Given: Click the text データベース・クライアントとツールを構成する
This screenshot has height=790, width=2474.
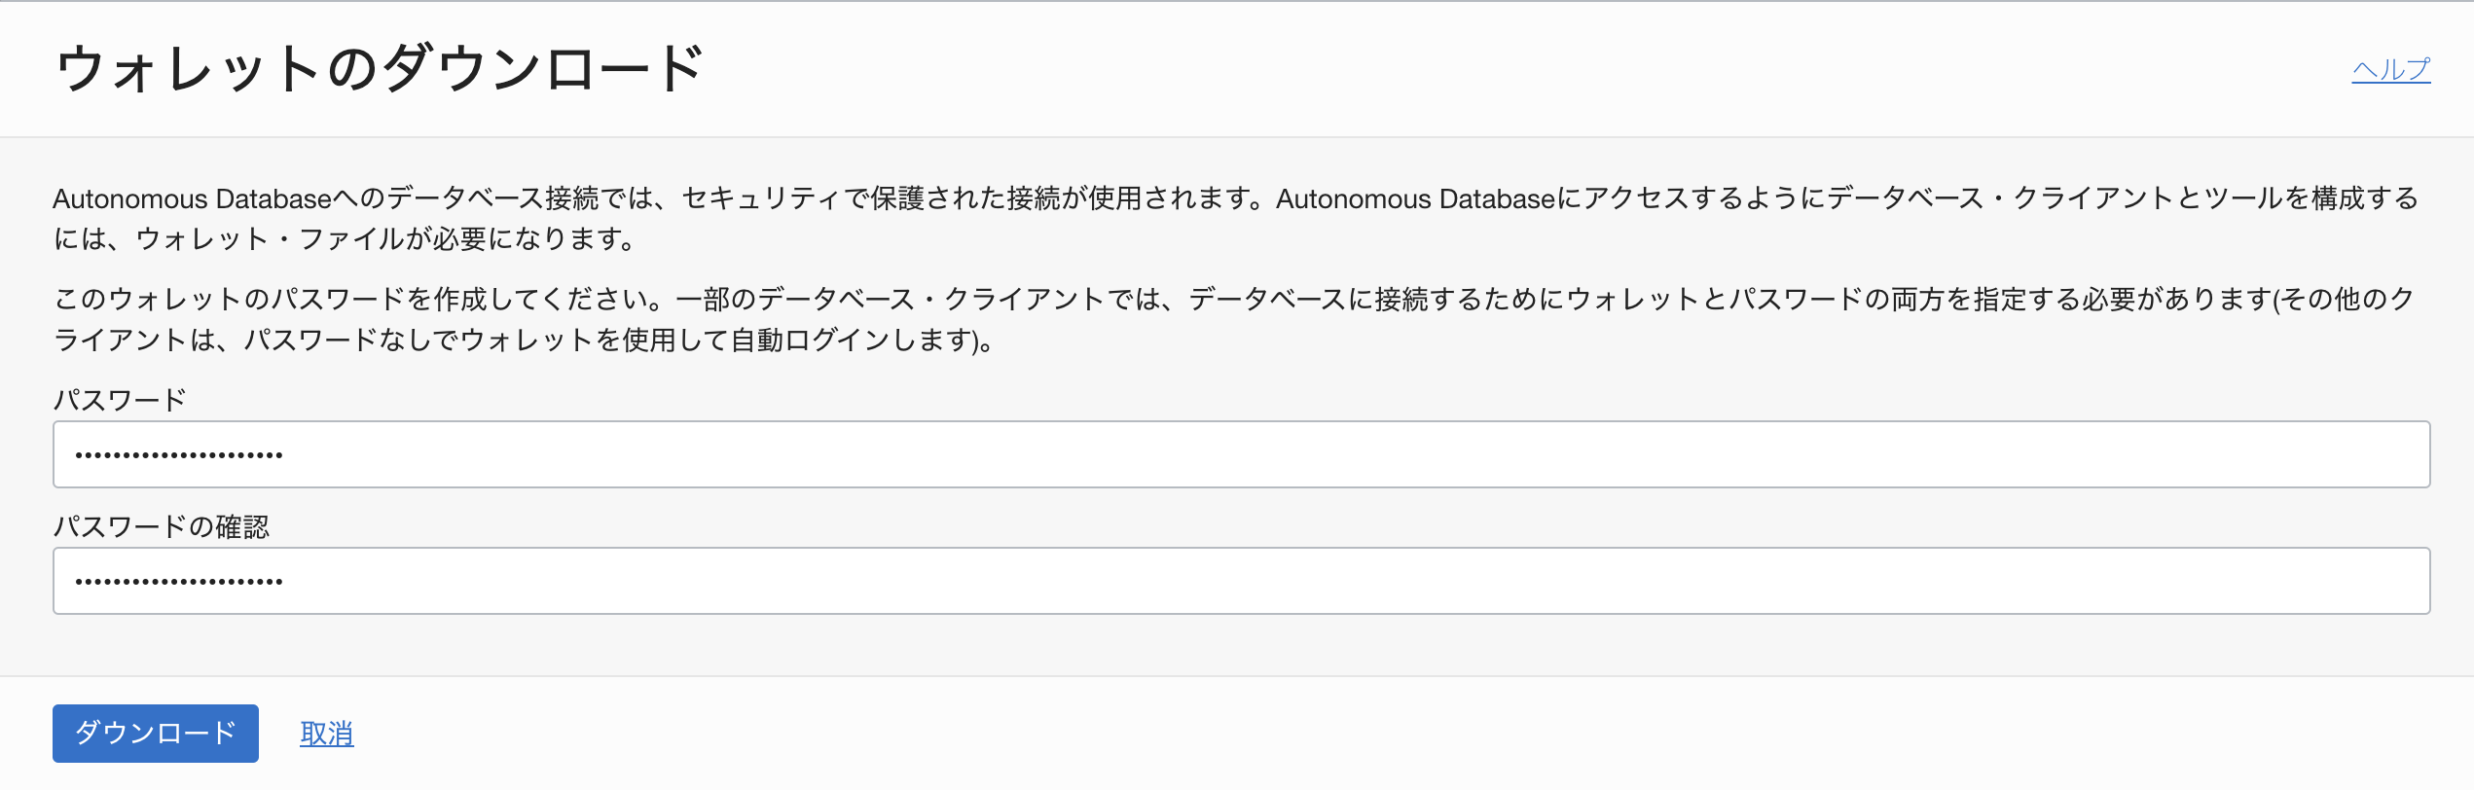Looking at the screenshot, I should pos(2122,198).
